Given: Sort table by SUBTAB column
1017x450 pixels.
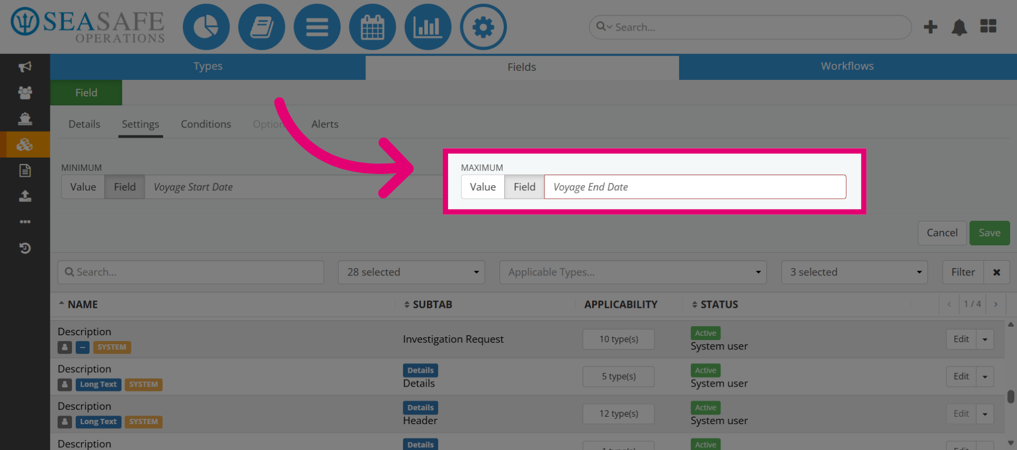Looking at the screenshot, I should click(x=428, y=305).
